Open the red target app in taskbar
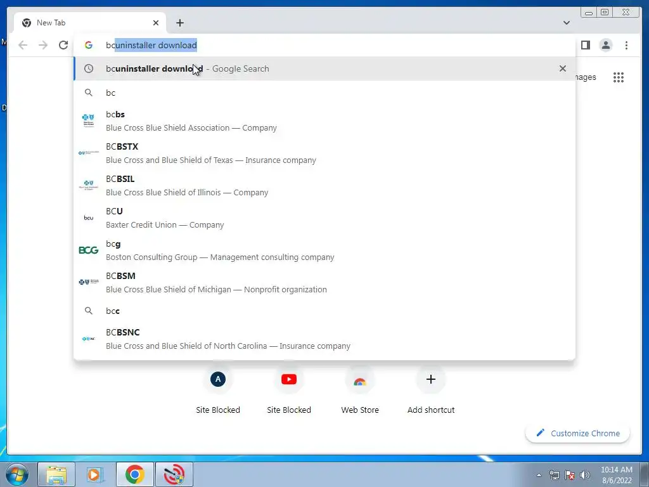Screen dimensions: 649x487 click(174, 474)
